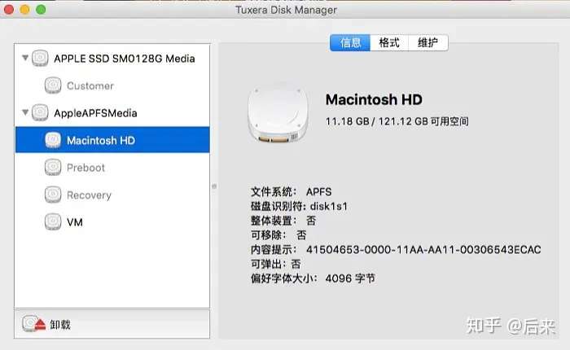The height and width of the screenshot is (350, 570).
Task: Collapse the APPLE SSD SM0128G Media tree
Action: pos(25,58)
